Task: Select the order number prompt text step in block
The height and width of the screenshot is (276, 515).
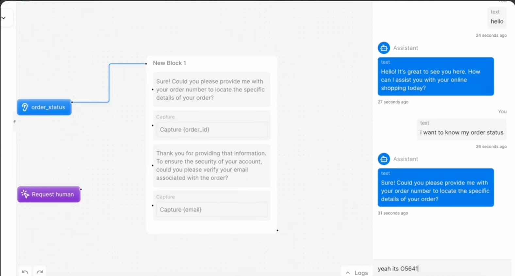Action: [x=211, y=90]
